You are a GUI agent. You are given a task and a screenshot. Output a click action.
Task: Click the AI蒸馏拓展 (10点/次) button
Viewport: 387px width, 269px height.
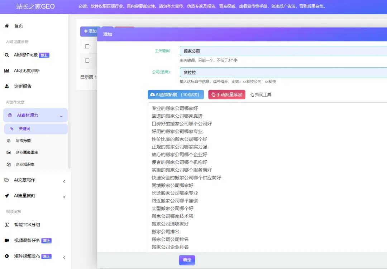pyautogui.click(x=176, y=94)
